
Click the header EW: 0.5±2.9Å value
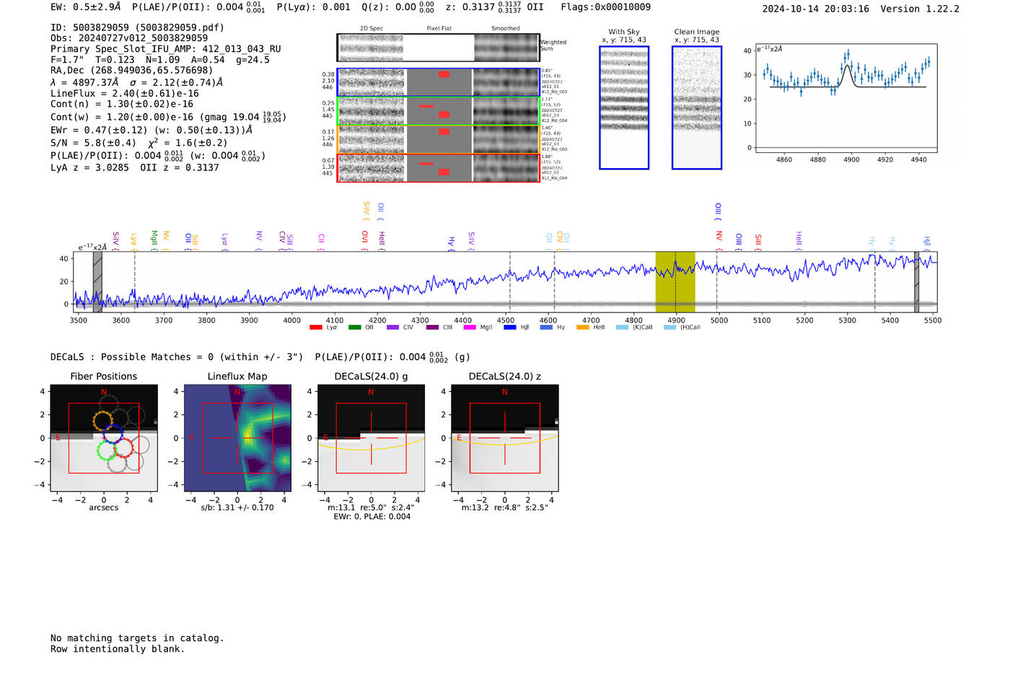(x=86, y=7)
